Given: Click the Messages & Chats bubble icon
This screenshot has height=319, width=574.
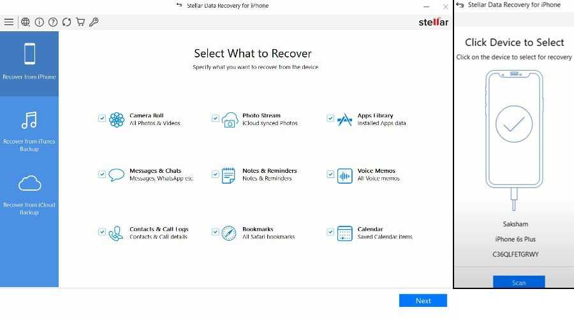Looking at the screenshot, I should click(117, 175).
